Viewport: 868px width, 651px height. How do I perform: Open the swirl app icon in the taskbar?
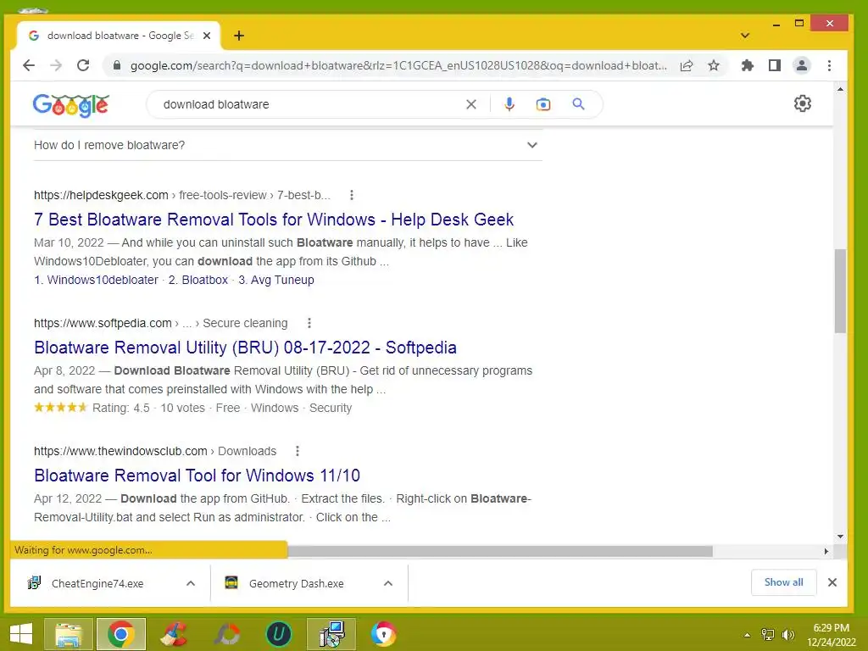click(x=225, y=634)
